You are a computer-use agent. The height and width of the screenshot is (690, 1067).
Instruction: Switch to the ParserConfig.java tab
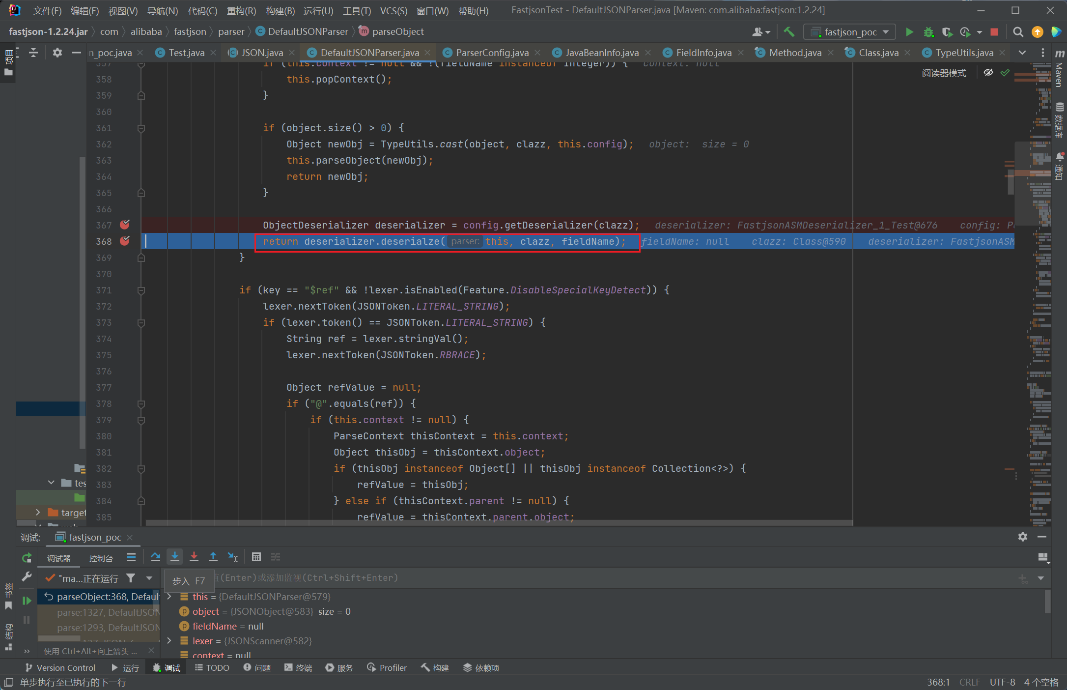(x=492, y=53)
